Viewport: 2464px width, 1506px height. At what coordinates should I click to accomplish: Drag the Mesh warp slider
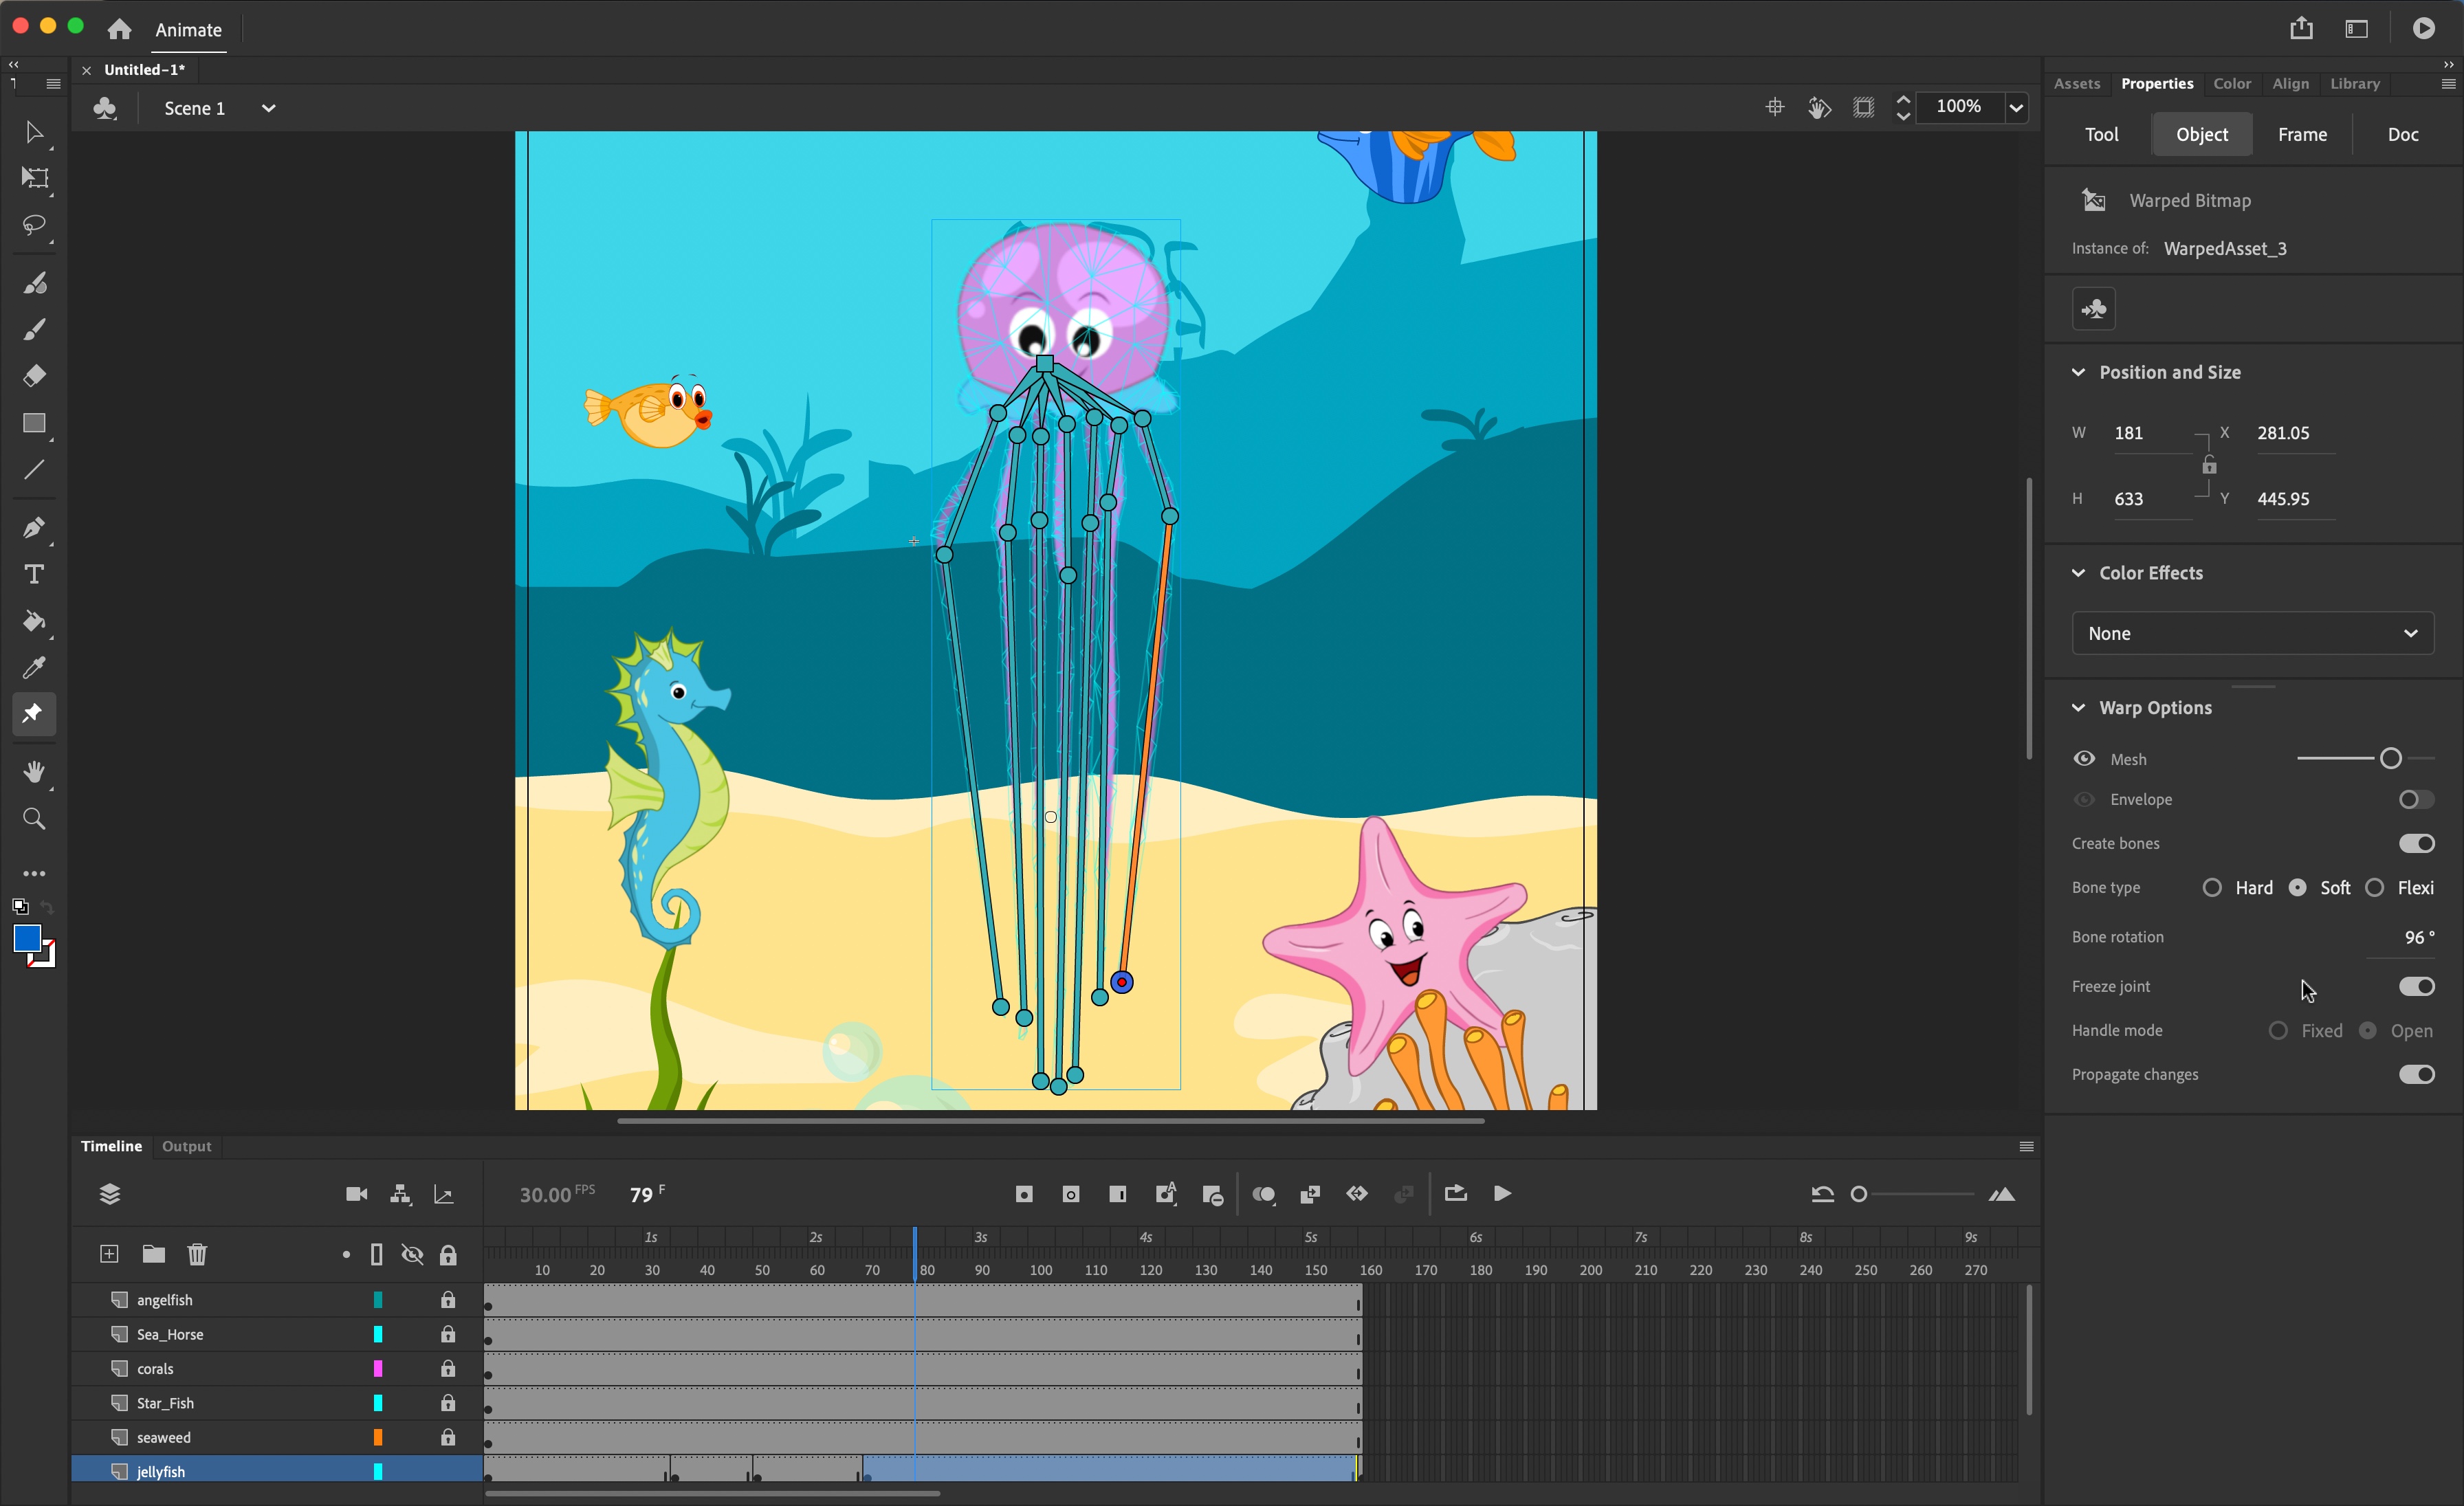click(x=2390, y=758)
